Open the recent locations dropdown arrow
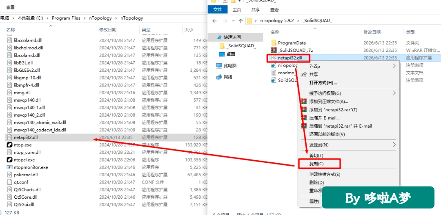Viewport: 441px width, 215px height. point(233,21)
